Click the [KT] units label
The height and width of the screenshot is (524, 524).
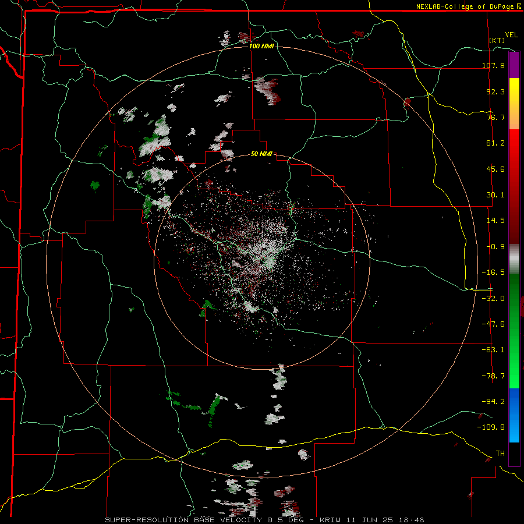497,40
